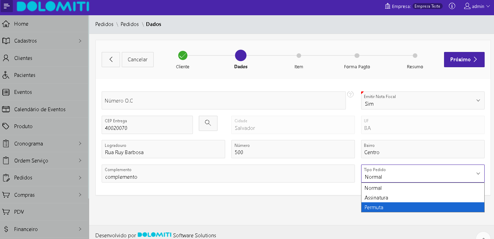Open PDV in the sidebar
Viewport: 494px width, 239px height.
click(x=19, y=212)
